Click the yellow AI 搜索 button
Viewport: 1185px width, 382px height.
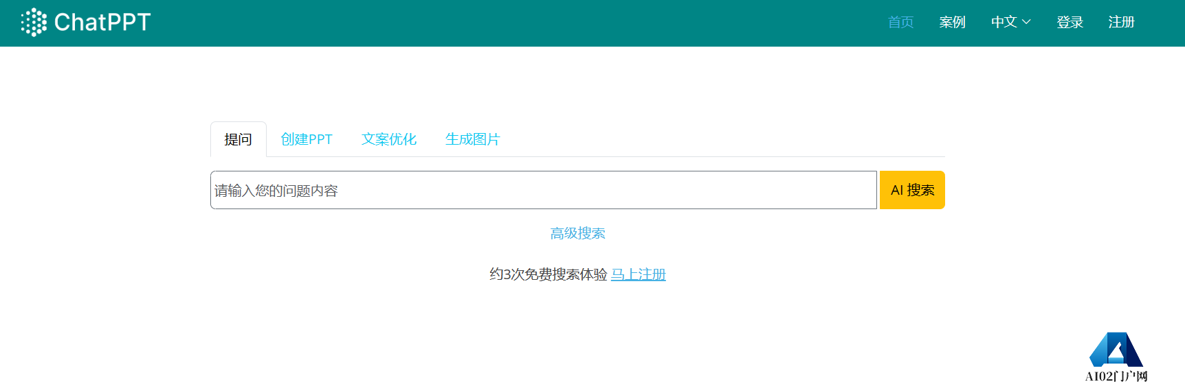coord(912,190)
